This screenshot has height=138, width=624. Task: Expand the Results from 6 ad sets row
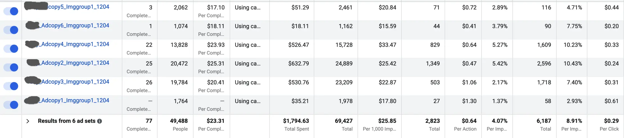(x=28, y=121)
